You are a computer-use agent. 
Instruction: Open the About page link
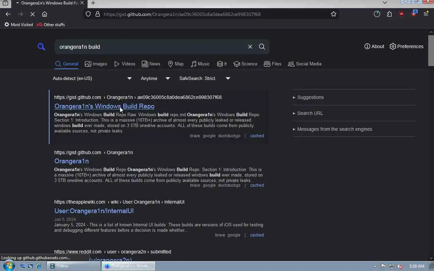pyautogui.click(x=374, y=46)
